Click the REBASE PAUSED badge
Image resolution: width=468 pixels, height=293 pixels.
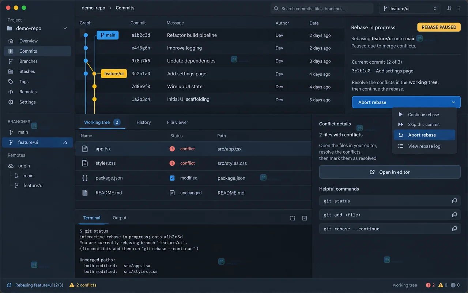(x=439, y=27)
